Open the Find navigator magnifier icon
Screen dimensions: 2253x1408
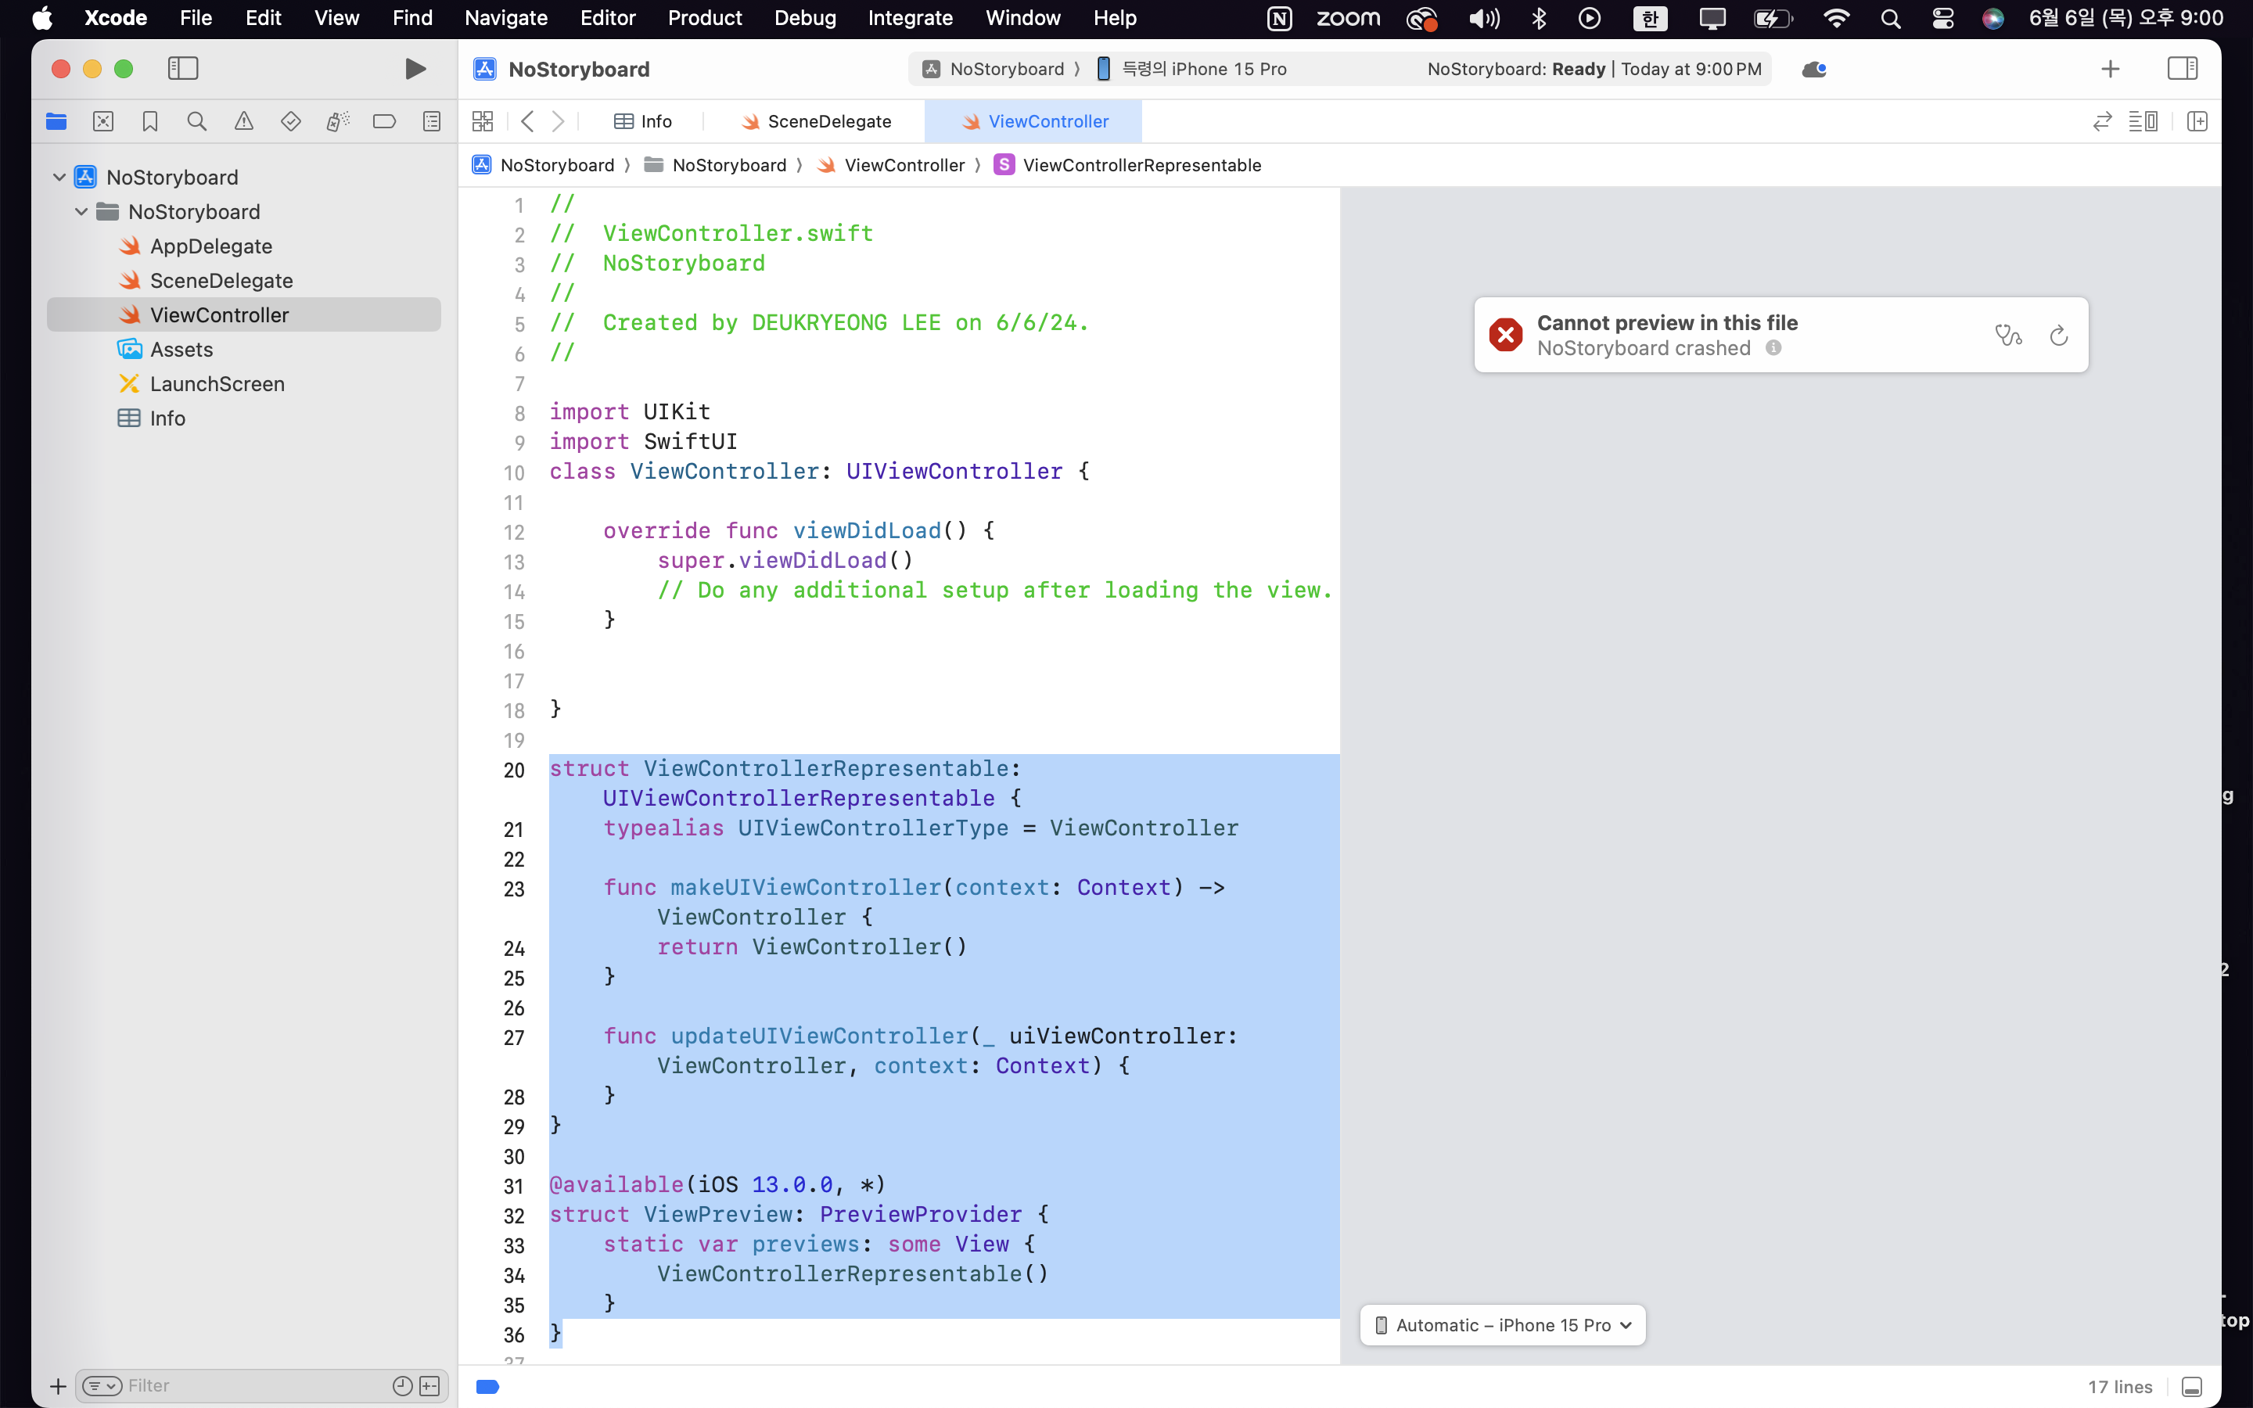(196, 121)
